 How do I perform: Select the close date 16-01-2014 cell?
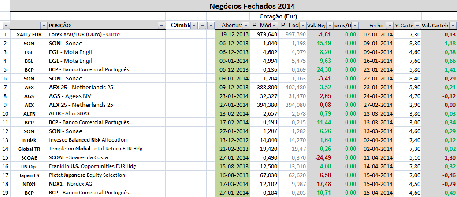pos(376,61)
